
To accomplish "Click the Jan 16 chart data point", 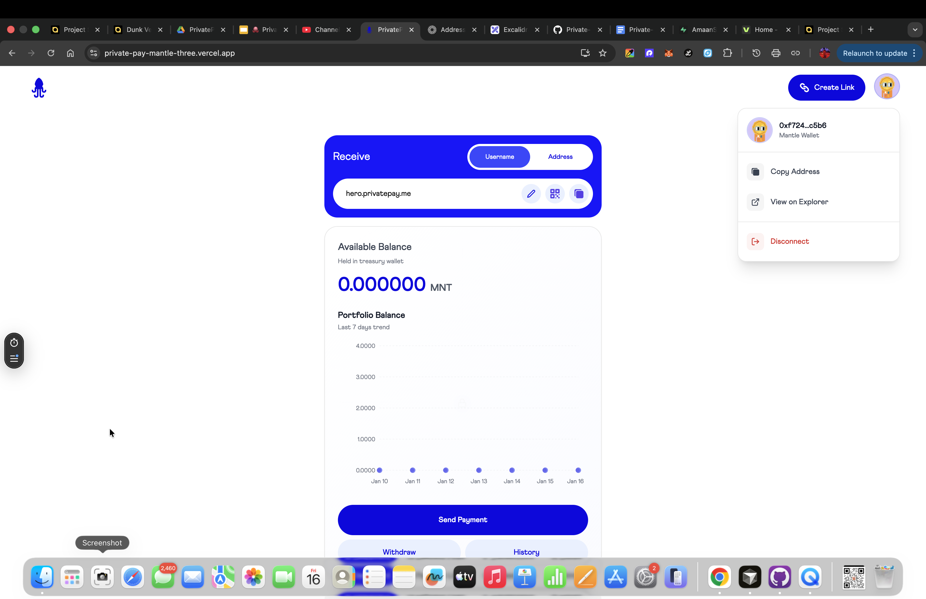I will point(578,470).
